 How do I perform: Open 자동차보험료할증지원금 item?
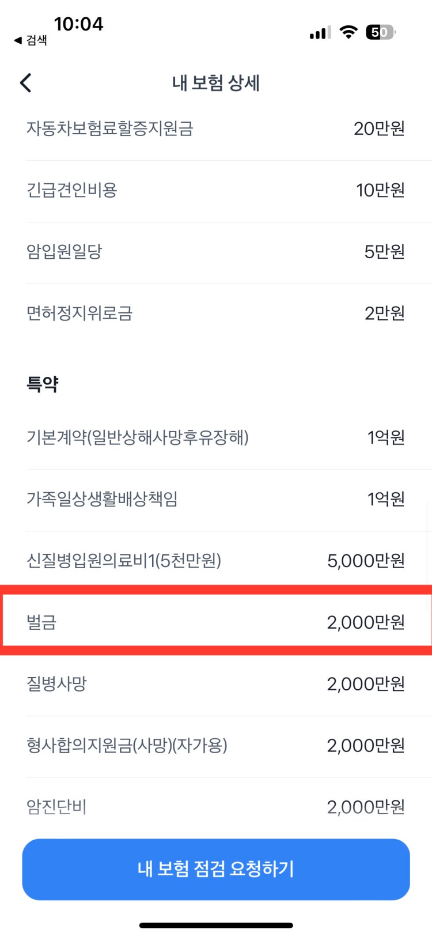216,129
